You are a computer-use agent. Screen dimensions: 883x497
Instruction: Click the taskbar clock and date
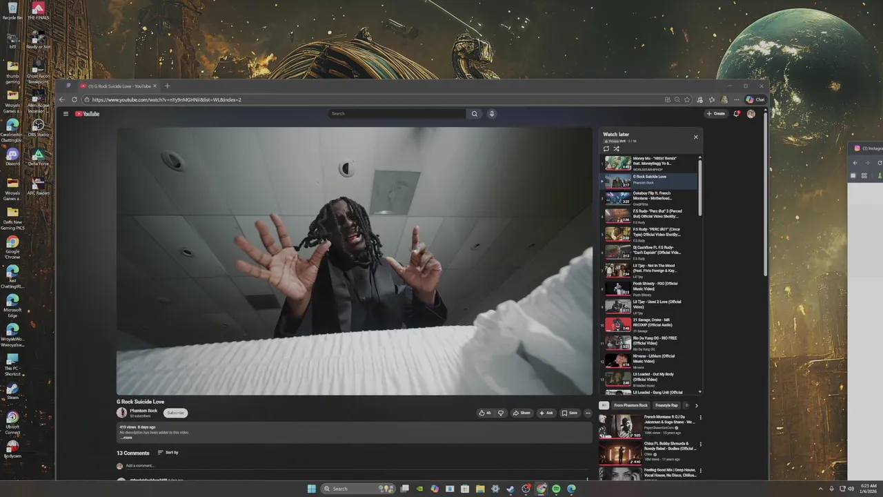tap(868, 489)
